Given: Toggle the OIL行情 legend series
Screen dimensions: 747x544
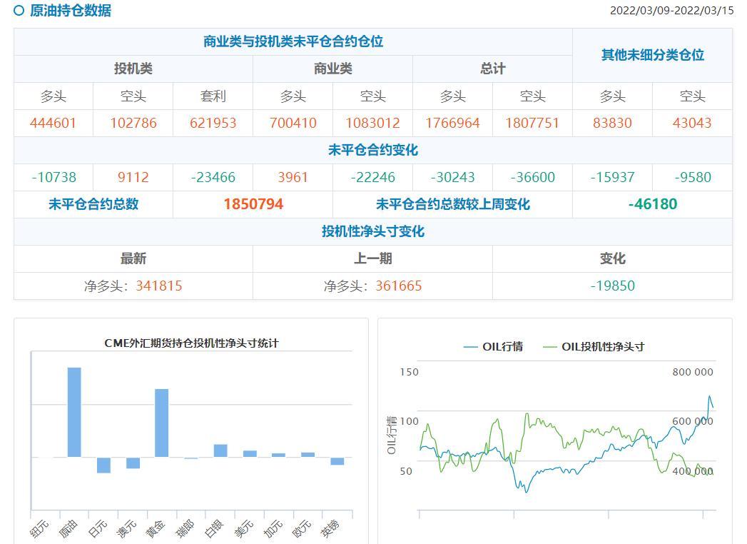Looking at the screenshot, I should 493,347.
